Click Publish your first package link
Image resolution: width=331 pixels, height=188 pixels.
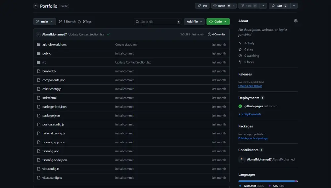click(x=253, y=138)
